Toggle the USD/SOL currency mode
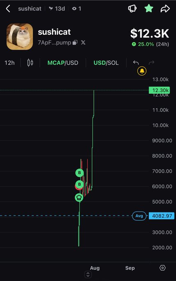The width and height of the screenshot is (176, 281). pos(106,63)
